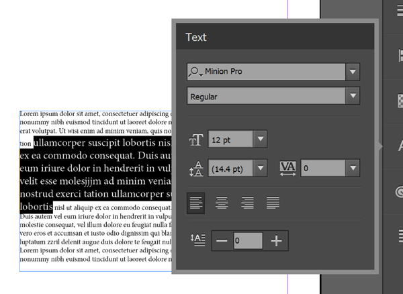Viewport: 403px width, 294px height.
Task: Open the font search magnifier menu
Action: click(x=195, y=72)
